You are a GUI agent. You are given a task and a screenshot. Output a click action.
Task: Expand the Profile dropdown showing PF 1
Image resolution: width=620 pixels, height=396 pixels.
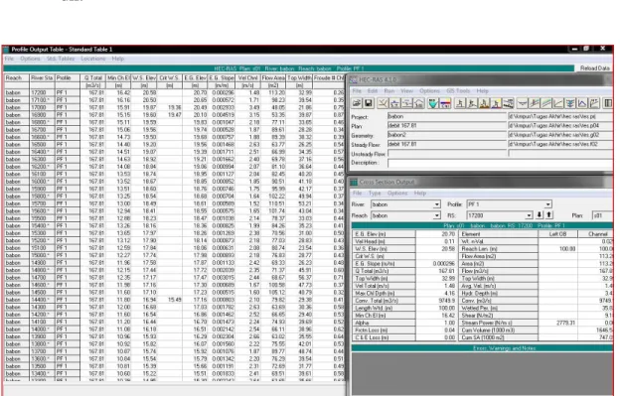(547, 204)
